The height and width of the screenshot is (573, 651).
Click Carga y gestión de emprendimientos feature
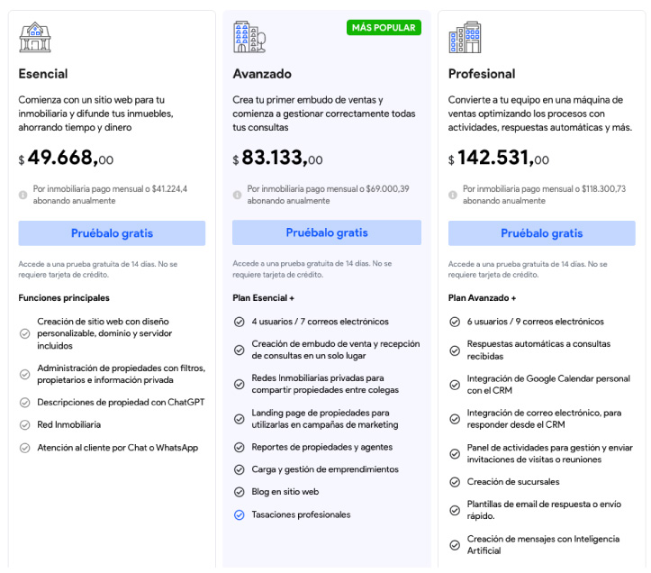[324, 469]
